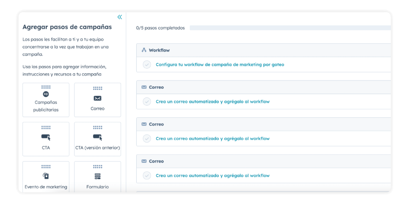Select the Campañas publicitarias ad icon
The width and height of the screenshot is (409, 205).
(x=46, y=94)
